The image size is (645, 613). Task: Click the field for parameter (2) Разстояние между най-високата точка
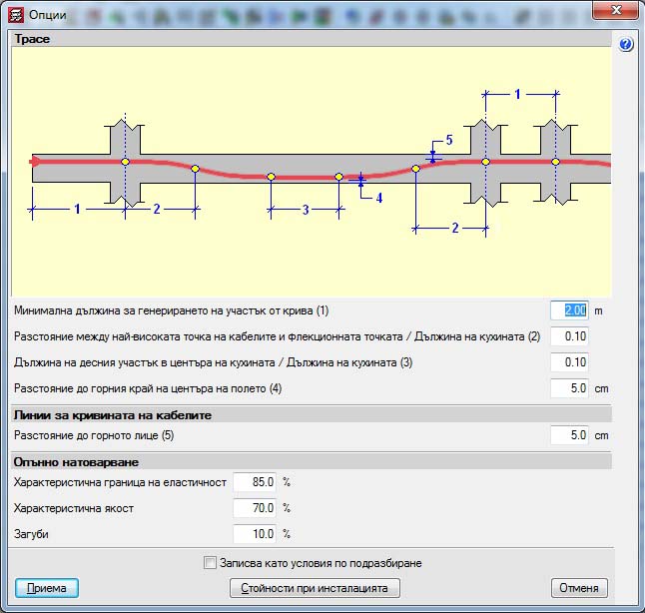click(x=569, y=336)
